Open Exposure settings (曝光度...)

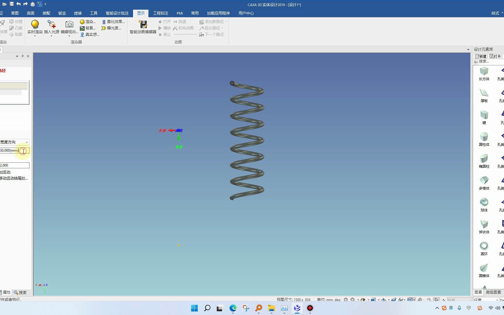[x=111, y=28]
